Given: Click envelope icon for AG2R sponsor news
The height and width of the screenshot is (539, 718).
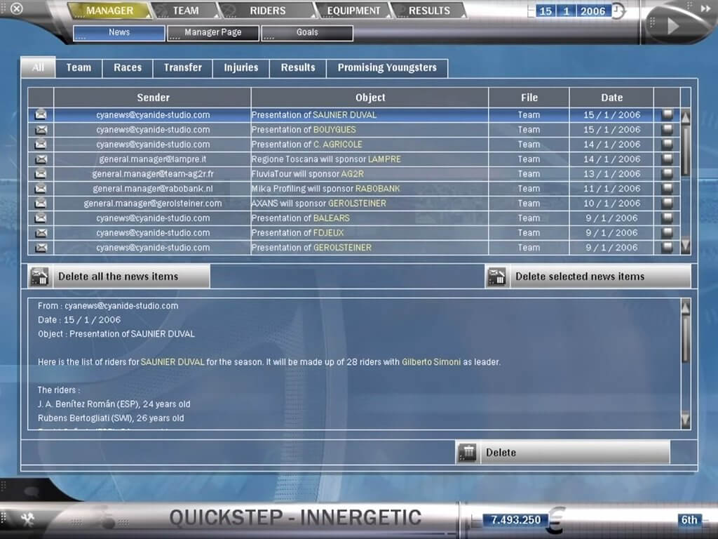Looking at the screenshot, I should tap(41, 174).
